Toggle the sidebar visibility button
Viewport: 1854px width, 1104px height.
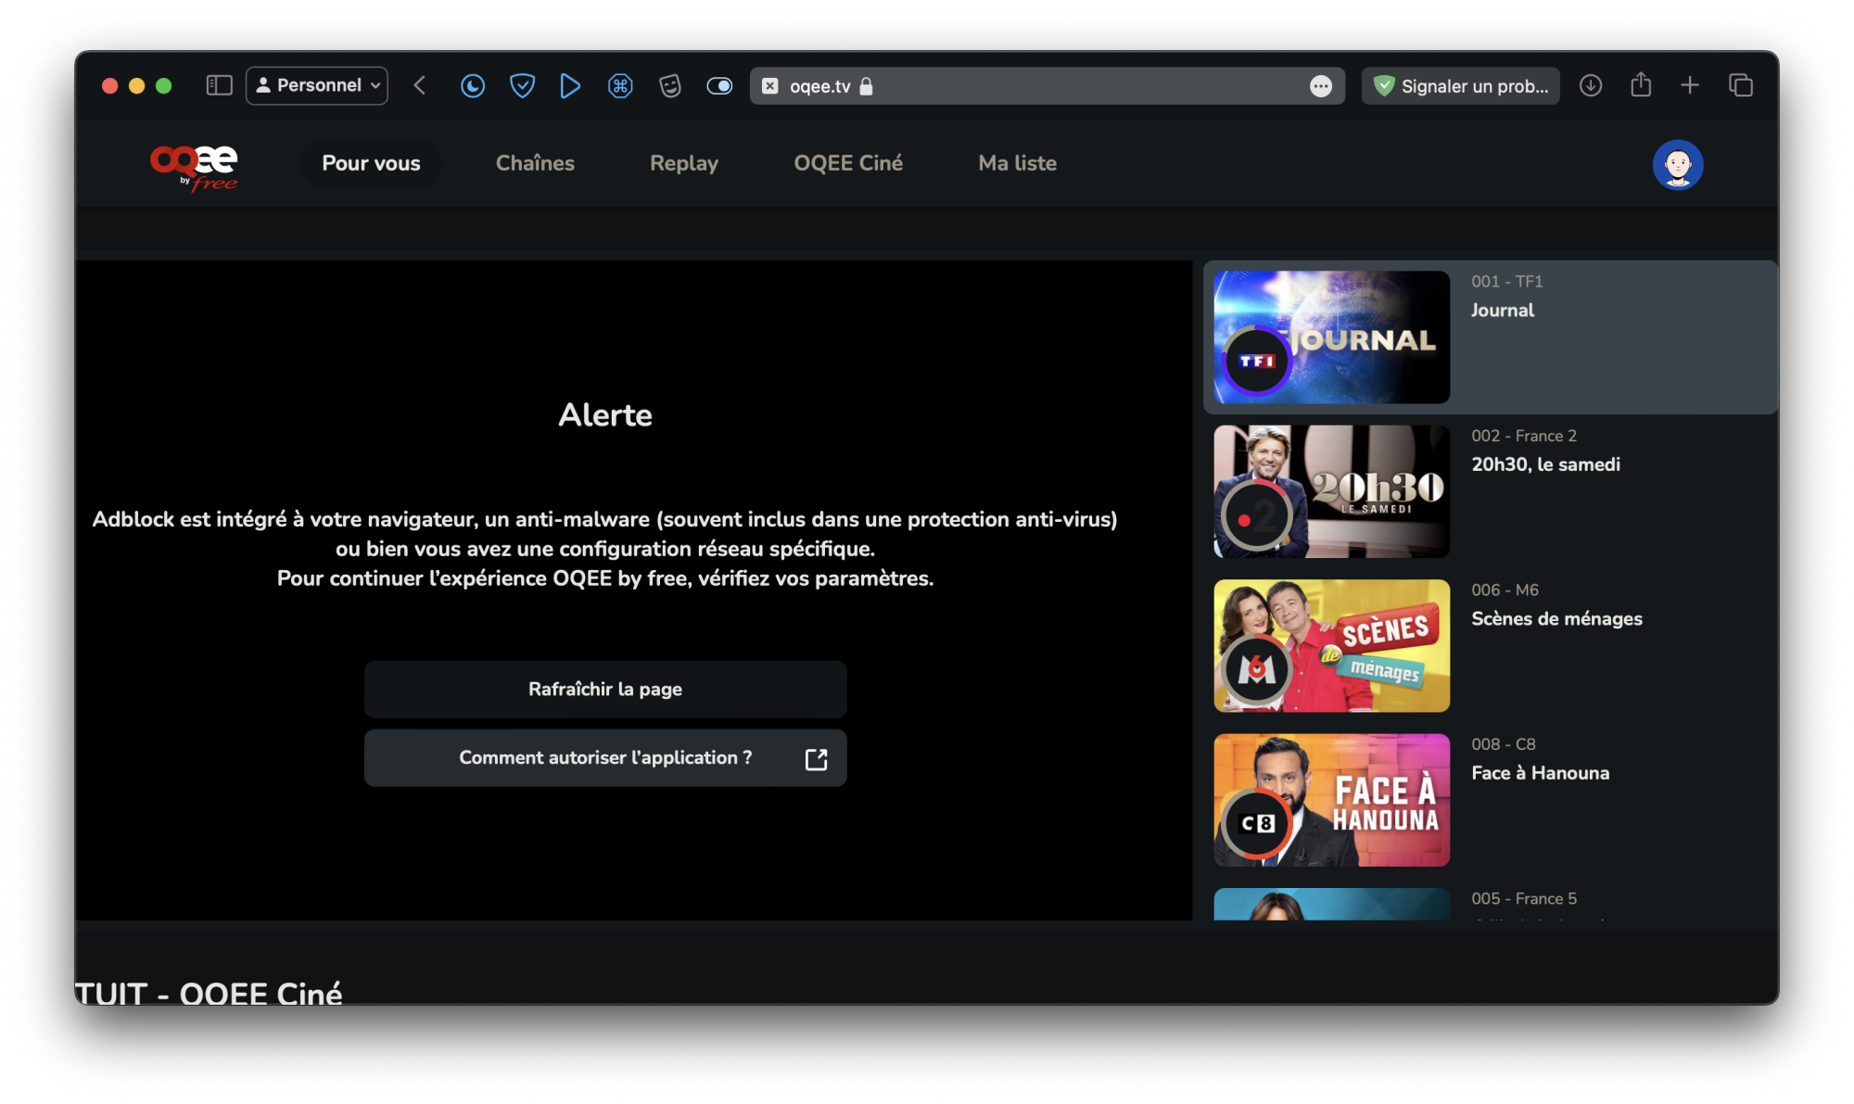point(220,84)
